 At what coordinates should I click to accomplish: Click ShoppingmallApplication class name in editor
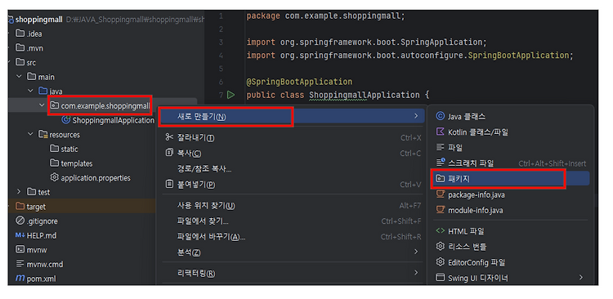(365, 95)
